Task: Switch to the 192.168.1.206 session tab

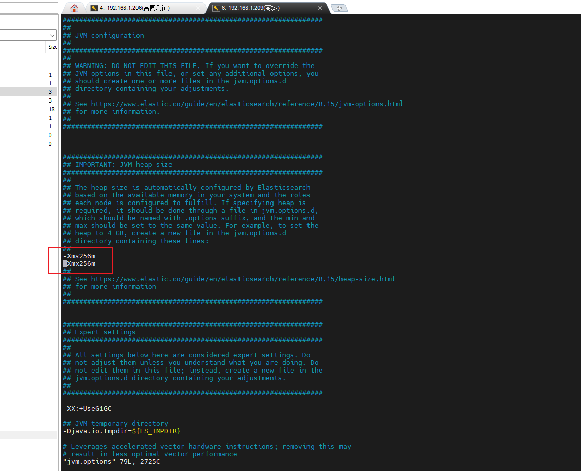Action: pos(147,8)
